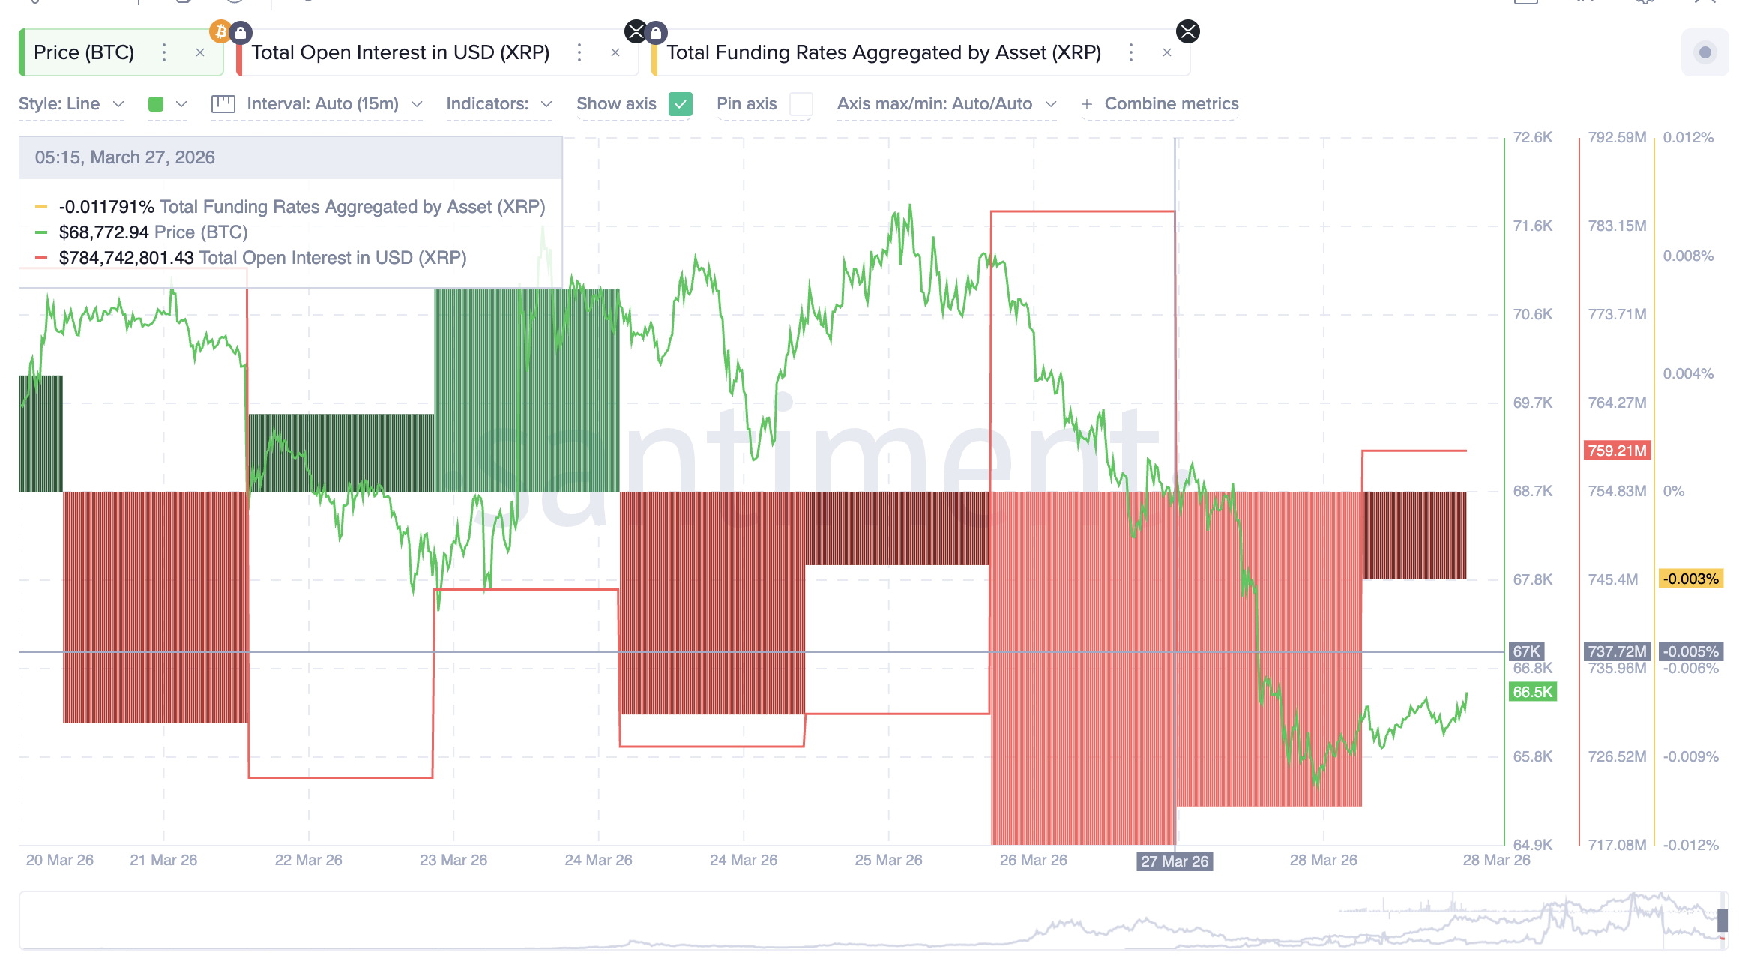Open the Total Open Interest options menu
Image resolution: width=1742 pixels, height=955 pixels.
pyautogui.click(x=579, y=52)
